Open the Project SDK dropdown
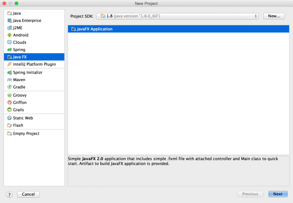This screenshot has width=293, height=203. tap(177, 16)
